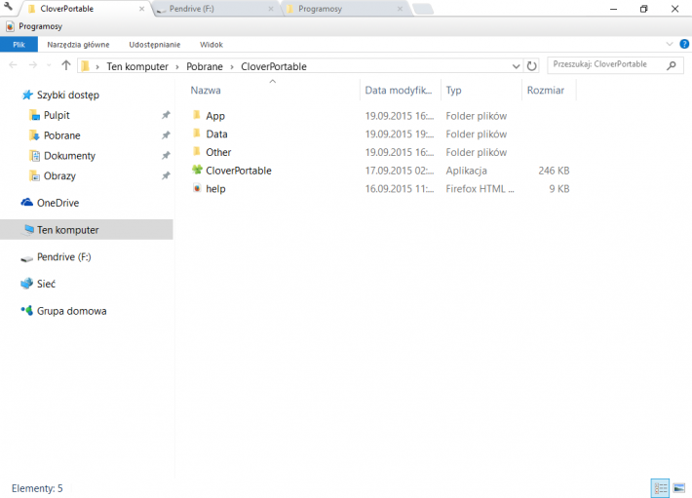
Task: Open the Widok ribbon tab
Action: tap(211, 45)
